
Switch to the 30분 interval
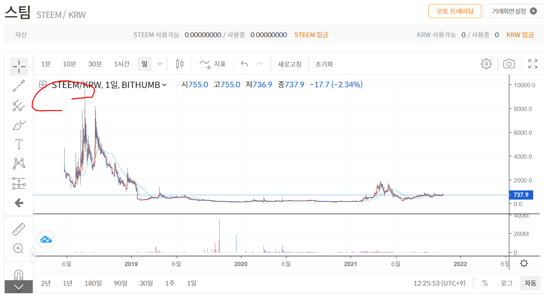click(x=95, y=64)
